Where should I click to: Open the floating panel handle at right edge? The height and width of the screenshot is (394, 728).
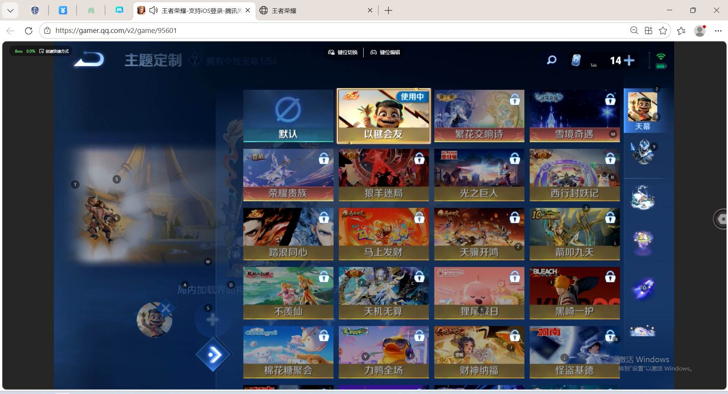coord(720,219)
